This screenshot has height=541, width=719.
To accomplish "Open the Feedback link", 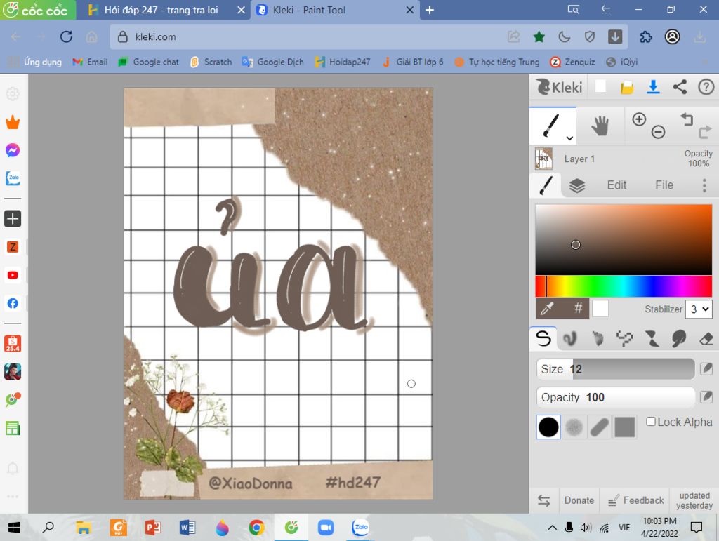I will pyautogui.click(x=635, y=500).
